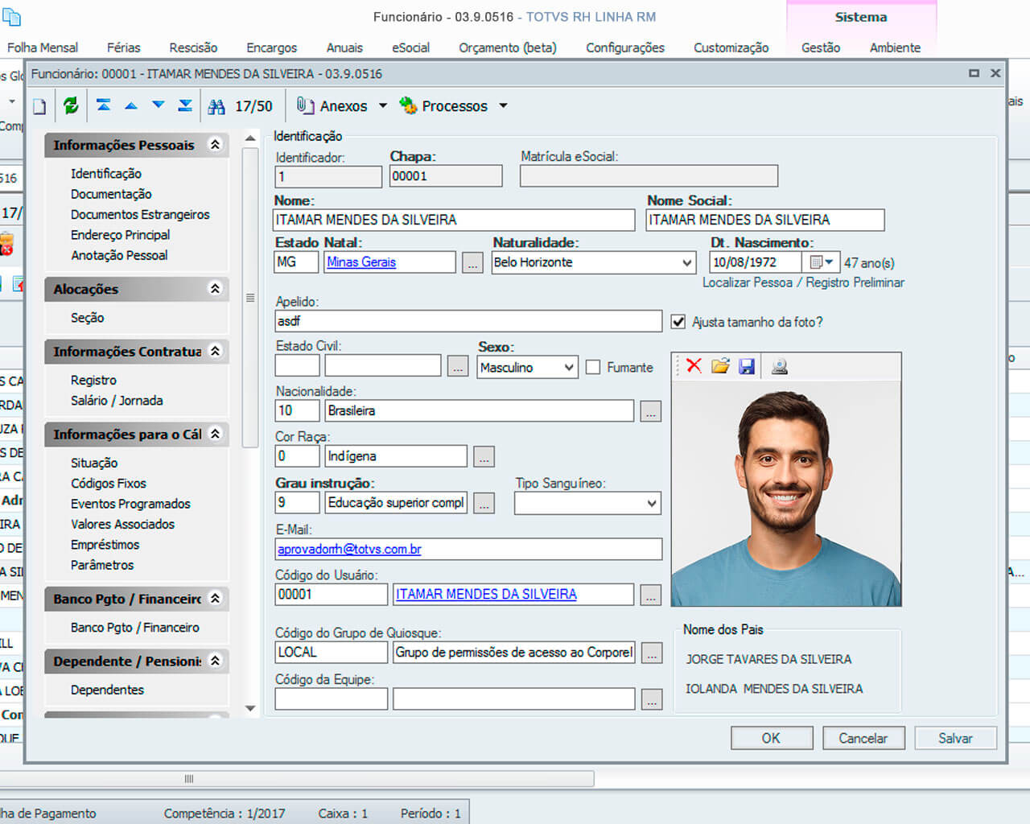
Task: Go to first record arrow icon
Action: tap(104, 105)
